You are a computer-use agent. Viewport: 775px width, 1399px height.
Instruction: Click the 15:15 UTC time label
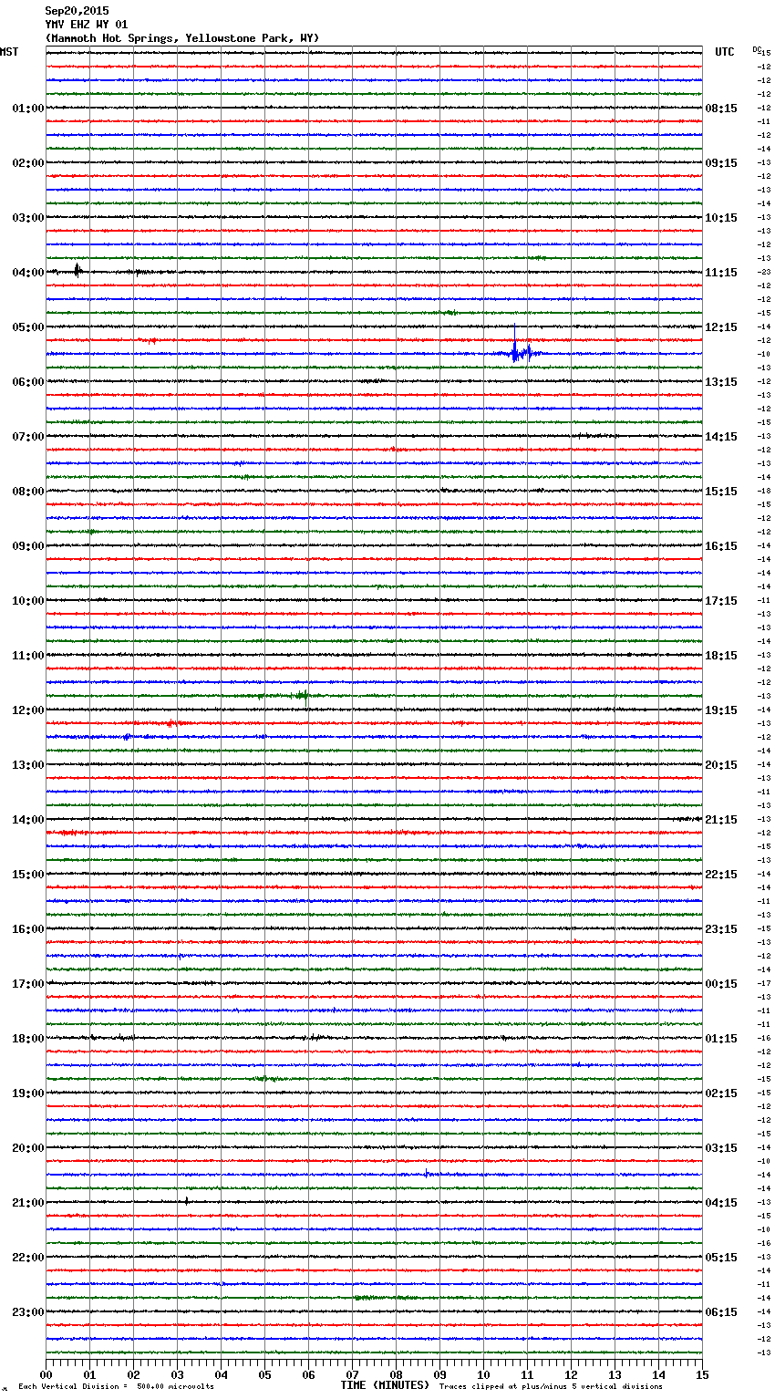(721, 492)
